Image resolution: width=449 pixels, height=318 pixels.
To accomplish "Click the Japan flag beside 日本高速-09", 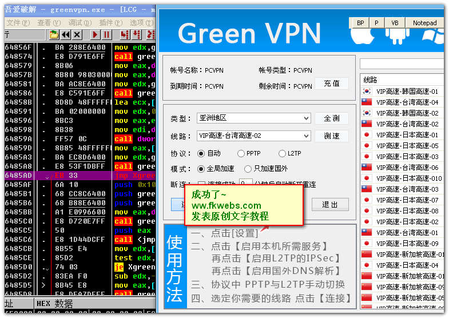I will [x=367, y=244].
